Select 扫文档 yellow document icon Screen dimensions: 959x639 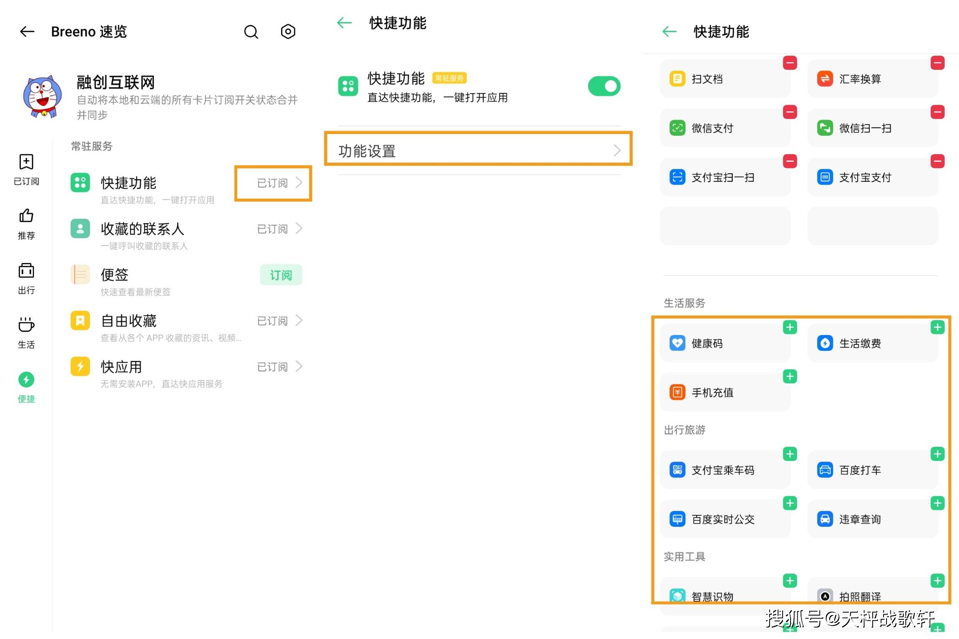click(x=677, y=79)
